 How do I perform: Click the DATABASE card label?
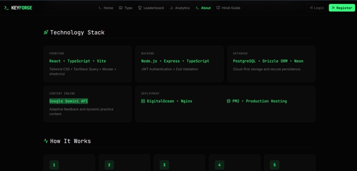tap(240, 54)
